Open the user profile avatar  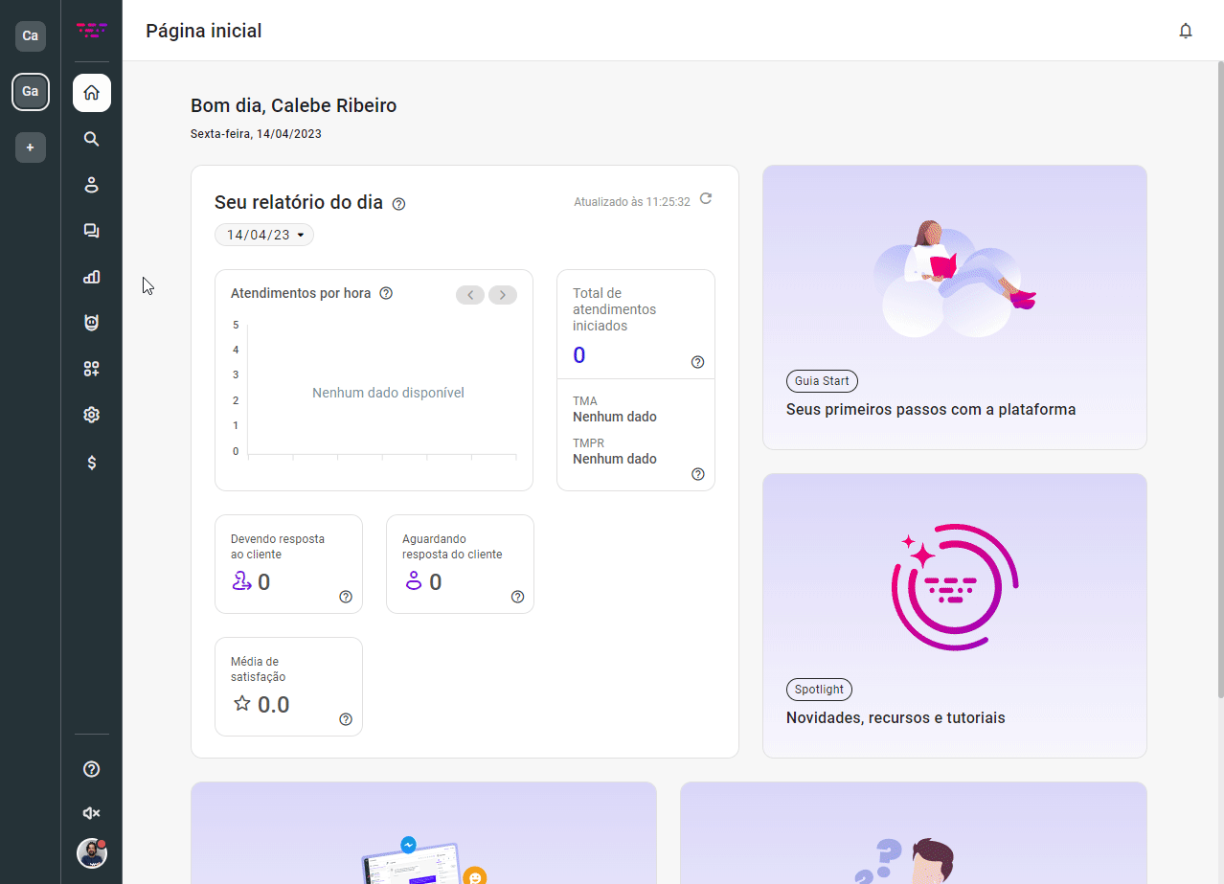[x=92, y=853]
